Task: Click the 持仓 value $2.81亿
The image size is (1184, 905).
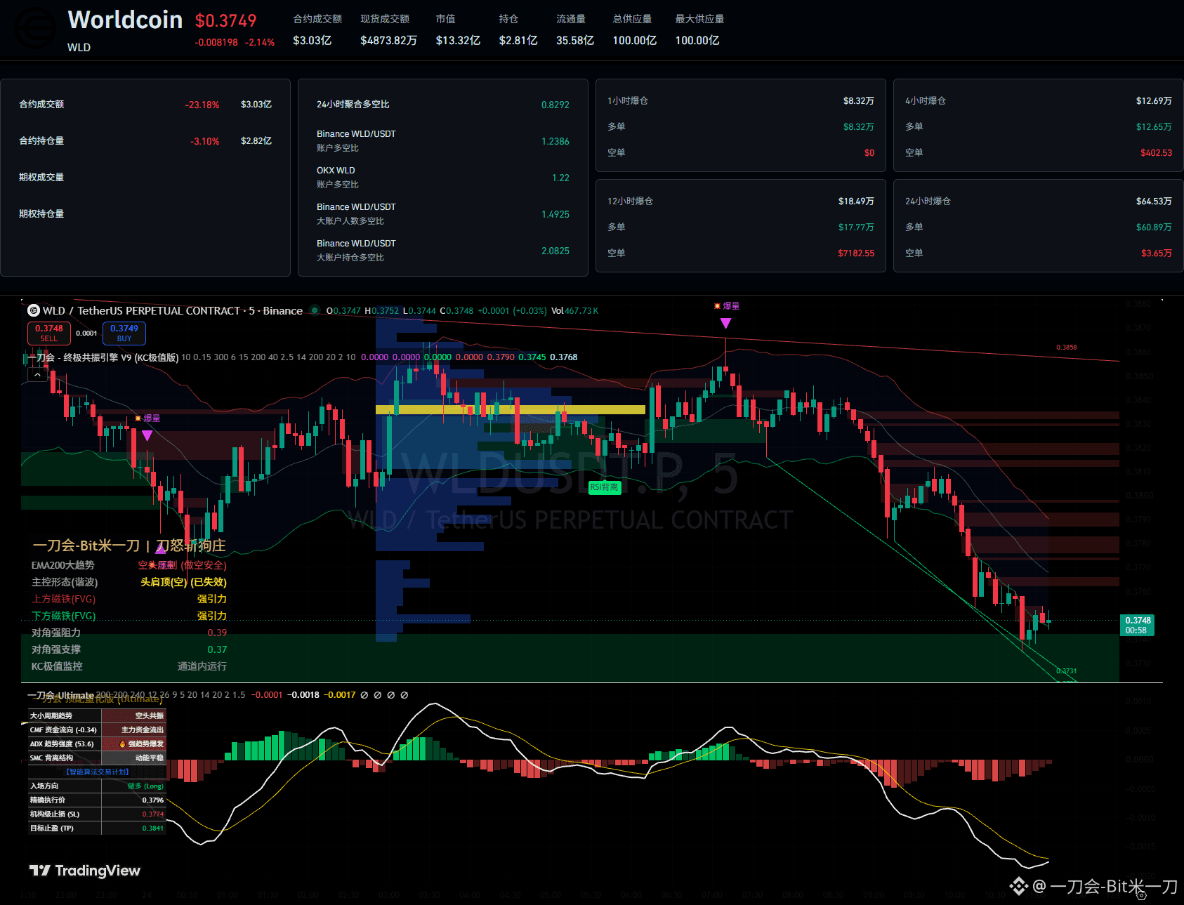Action: (x=518, y=41)
